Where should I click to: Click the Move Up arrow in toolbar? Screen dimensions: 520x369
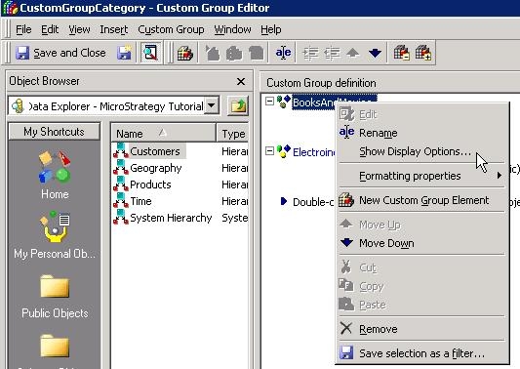353,53
